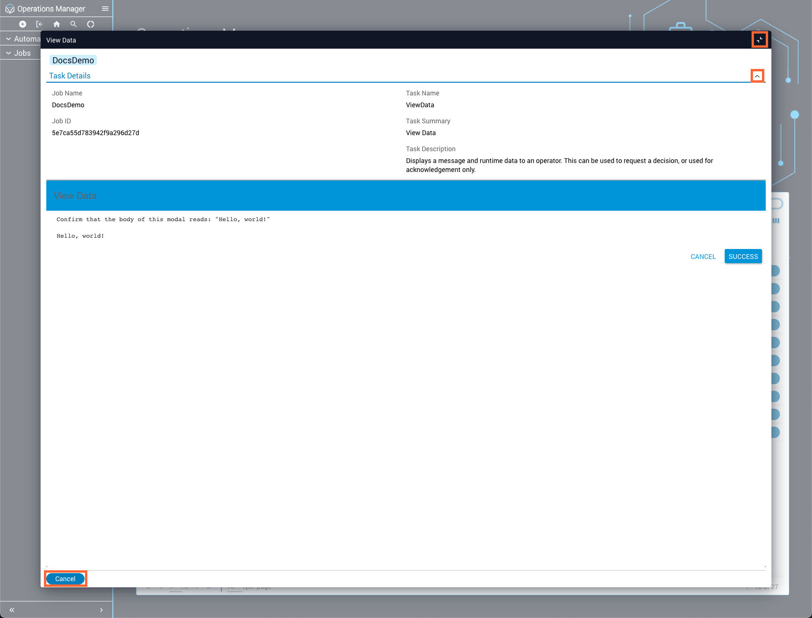Open search with the magnifying glass icon
Screen dimensions: 812x618
(74, 24)
